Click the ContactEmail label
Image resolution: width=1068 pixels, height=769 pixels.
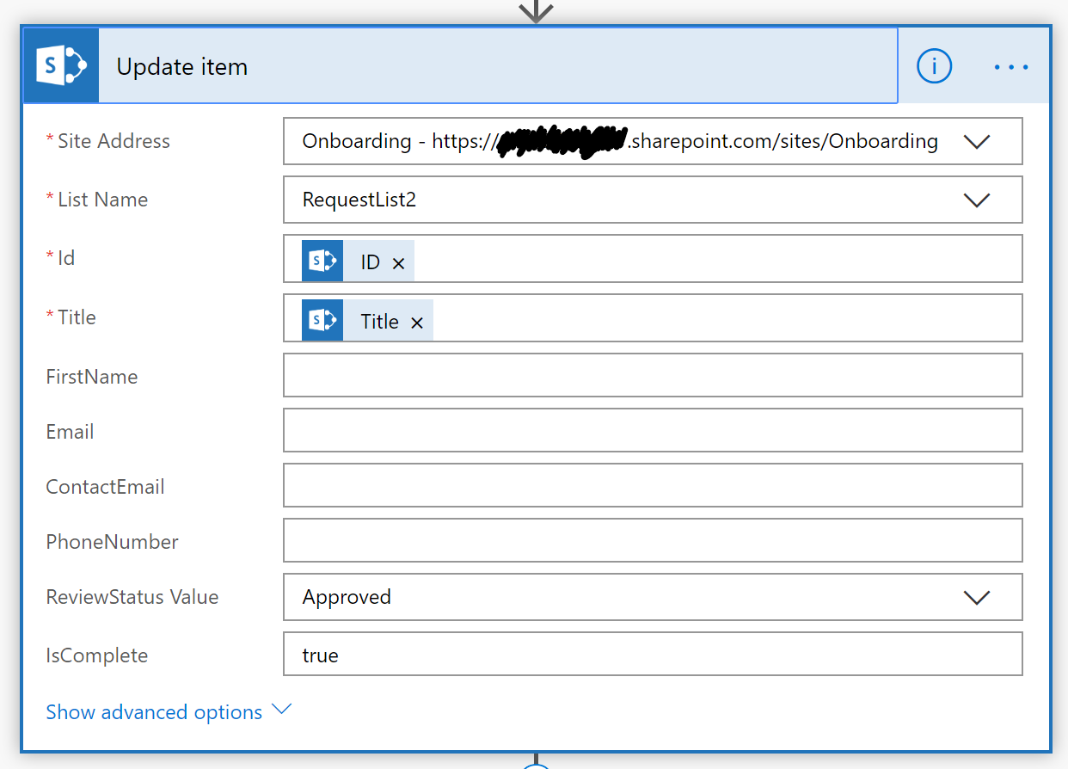(x=105, y=487)
